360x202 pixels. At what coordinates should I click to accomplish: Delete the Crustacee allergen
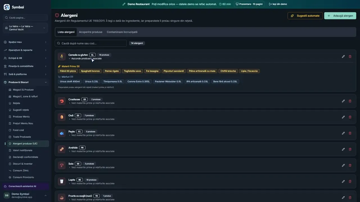click(x=350, y=101)
